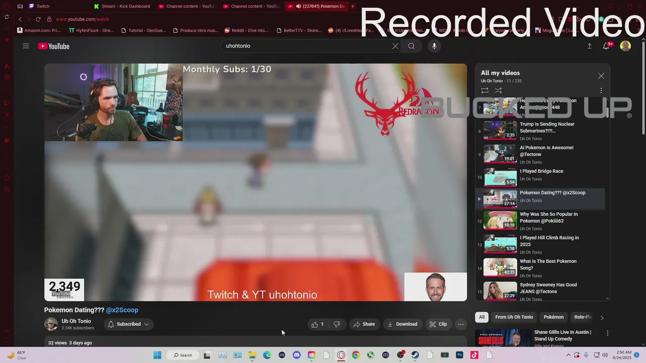
Task: Expand the Subscribed notification dropdown
Action: point(128,324)
